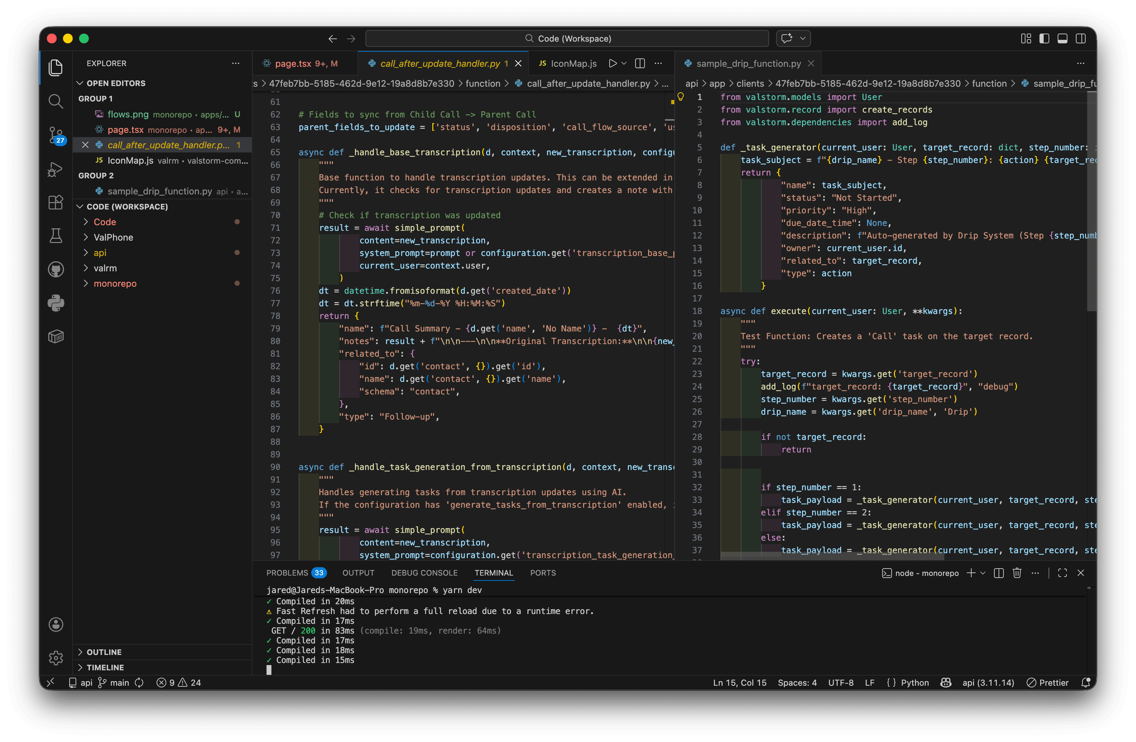Split the editor using the split icon

(640, 63)
